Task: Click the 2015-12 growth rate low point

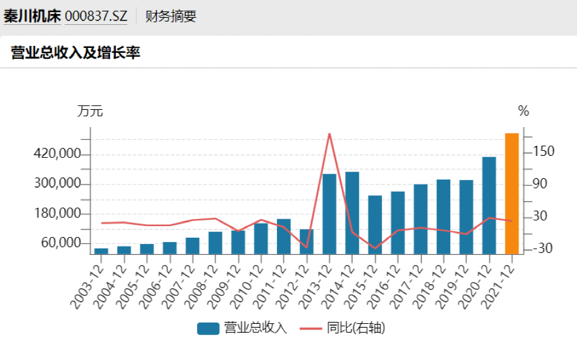Action: pos(375,249)
